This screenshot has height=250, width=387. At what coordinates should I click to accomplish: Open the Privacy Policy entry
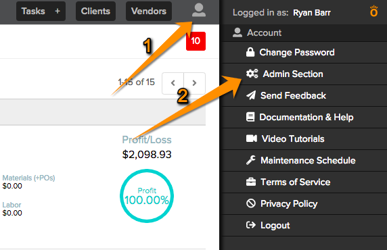[304, 203]
